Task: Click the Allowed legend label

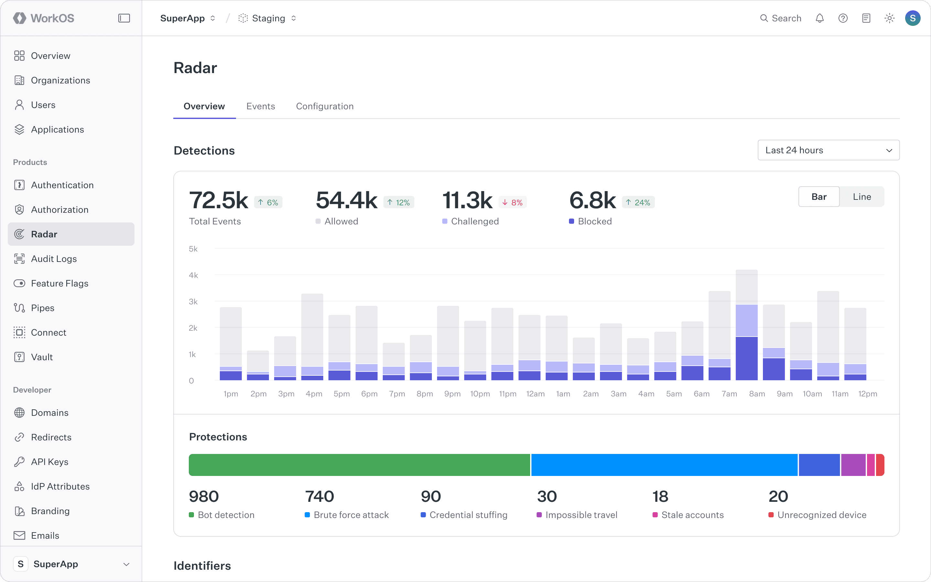Action: pos(341,221)
